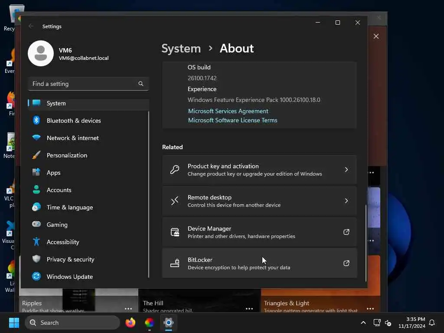Click the Device Manager toolbox icon
The image size is (444, 333).
175,232
